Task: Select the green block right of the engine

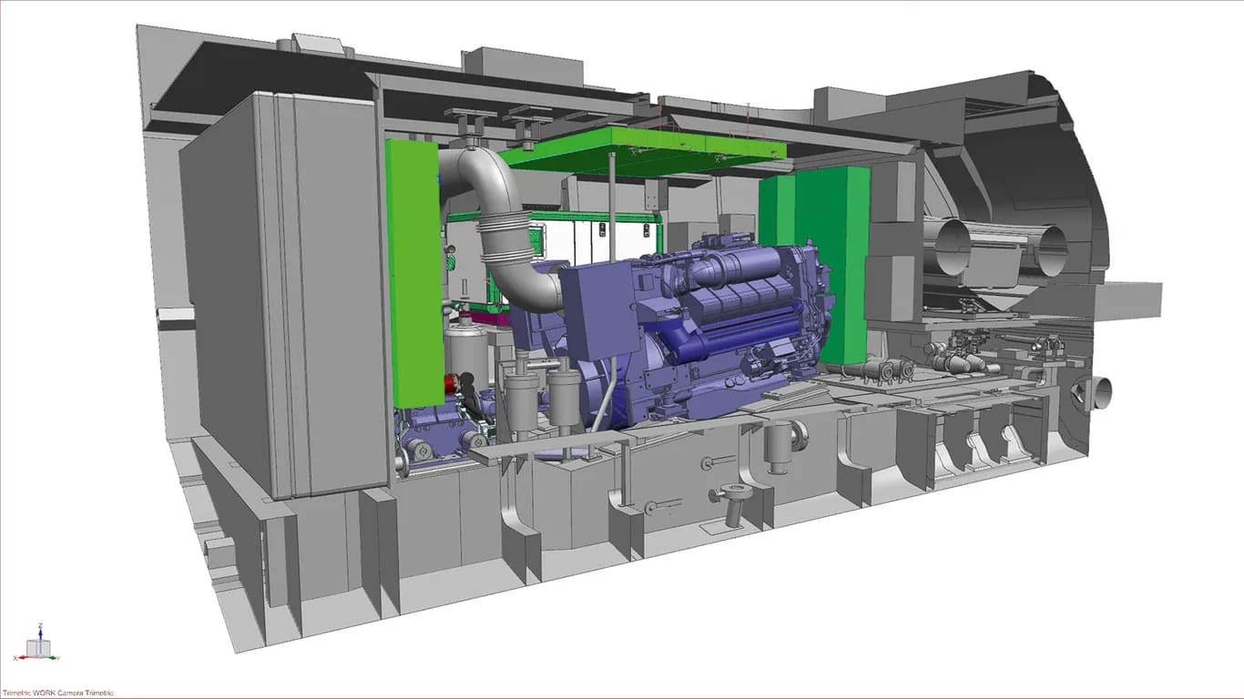Action: pos(815,264)
